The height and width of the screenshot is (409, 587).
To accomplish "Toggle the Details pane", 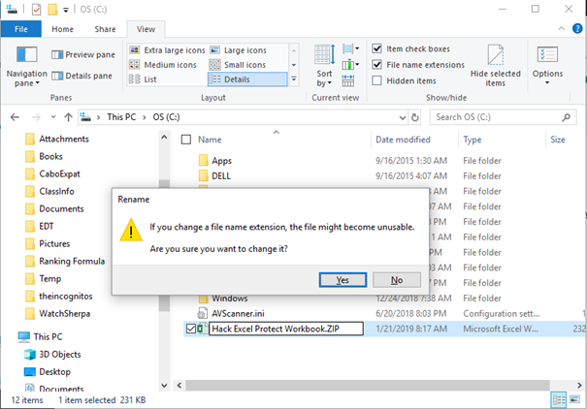I will point(82,76).
